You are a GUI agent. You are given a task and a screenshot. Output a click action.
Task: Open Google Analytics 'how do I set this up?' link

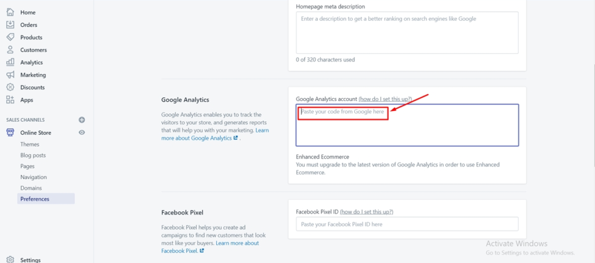(x=385, y=99)
